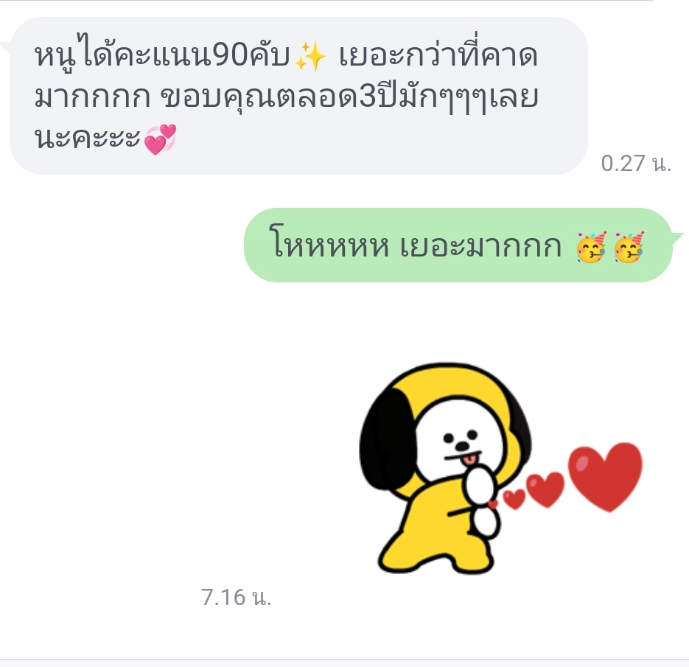689x667 pixels.
Task: Open the yellow hoodie puppy sticker
Action: click(x=501, y=469)
